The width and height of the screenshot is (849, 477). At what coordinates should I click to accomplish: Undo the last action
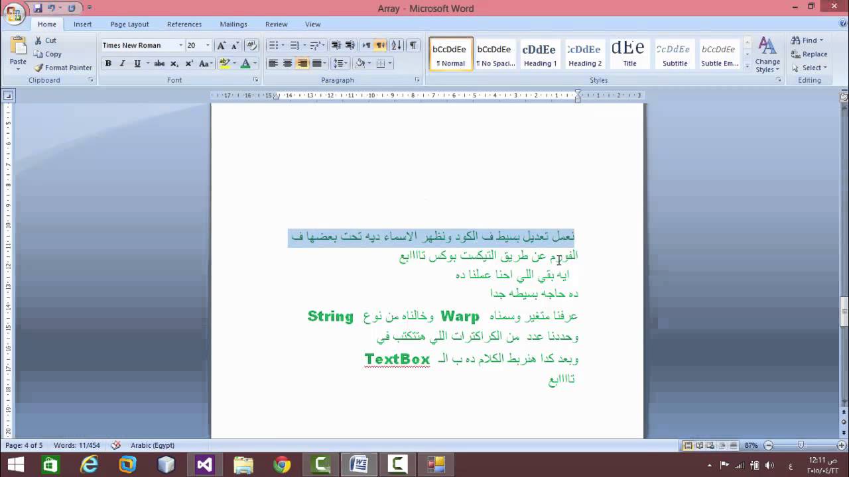click(x=51, y=8)
